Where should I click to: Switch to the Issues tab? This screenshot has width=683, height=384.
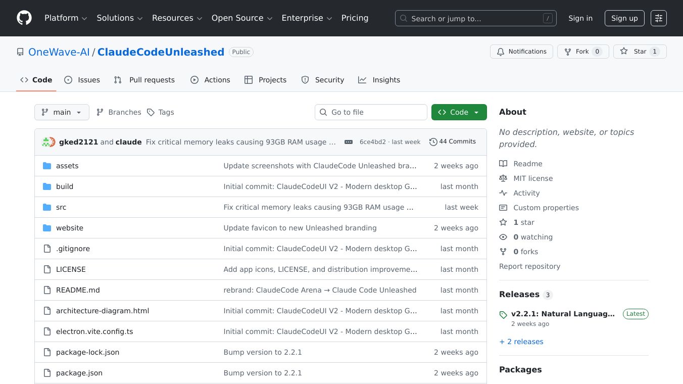[82, 80]
